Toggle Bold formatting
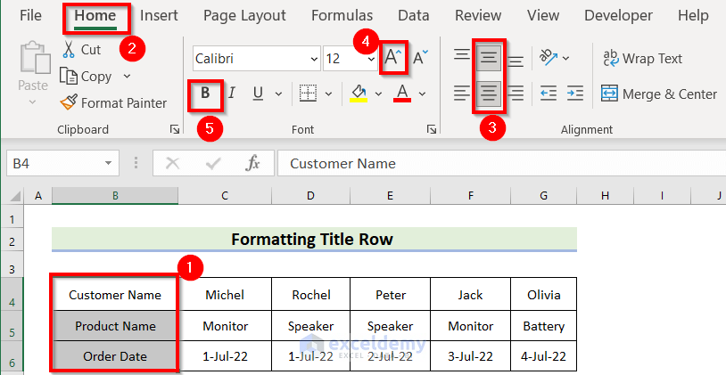Screen dimensions: 726x375 tap(206, 93)
